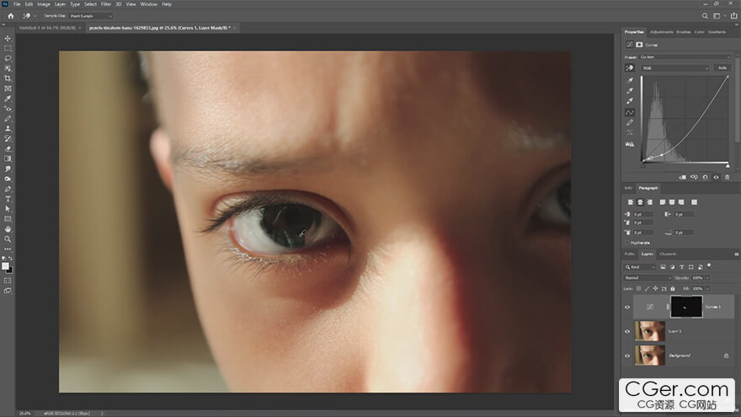Pick the white point eyedropper in Curves
Screen dimensions: 741x417
tap(630, 101)
